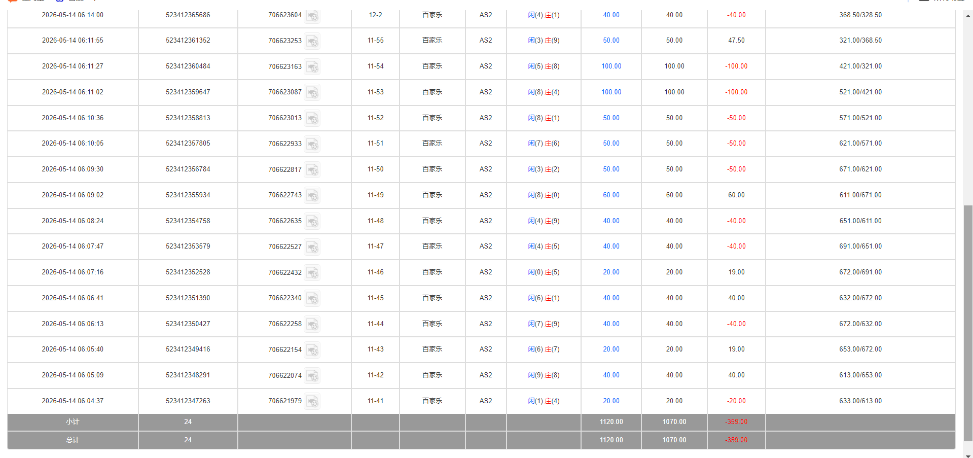
Task: Click balance 611.00/671.00
Action: [x=860, y=195]
